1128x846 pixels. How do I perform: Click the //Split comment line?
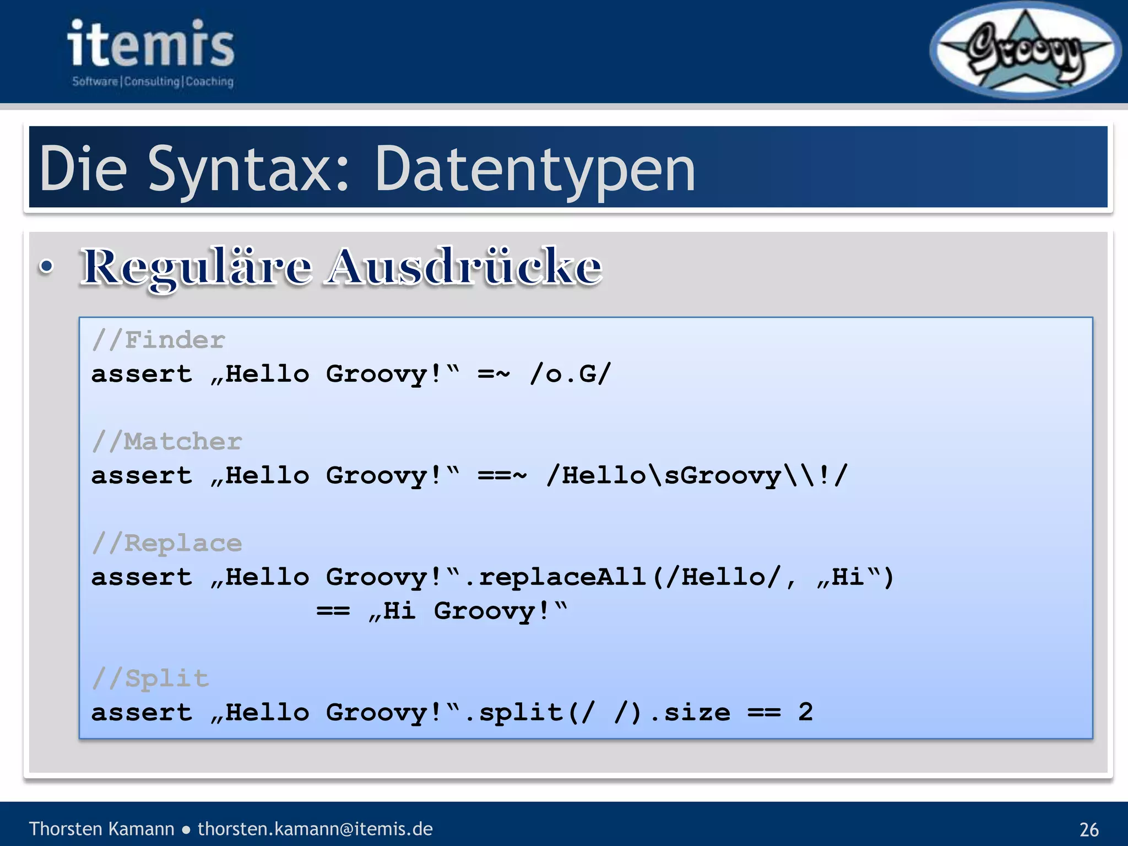click(150, 678)
